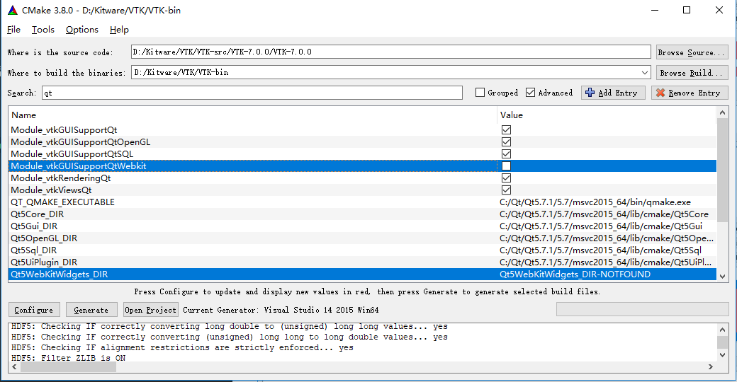Uncheck Module_vtkRenderingQt value checkbox

point(506,178)
